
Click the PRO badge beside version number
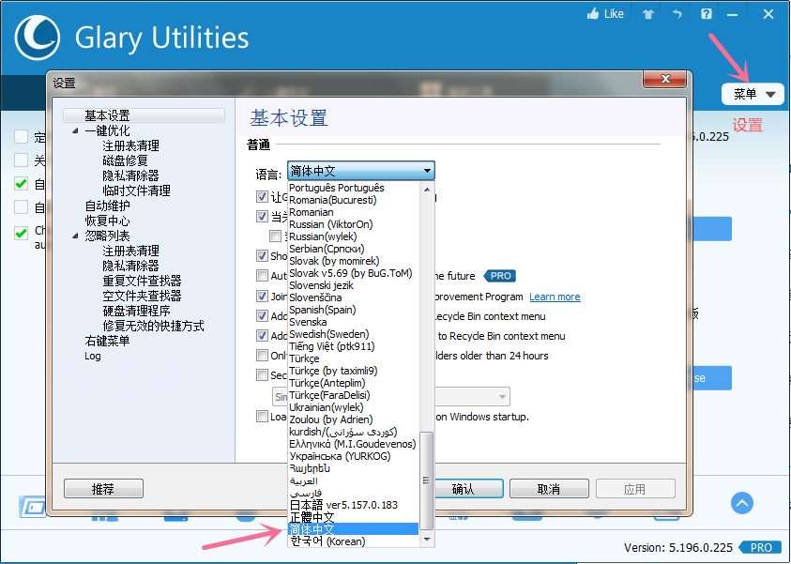point(760,547)
